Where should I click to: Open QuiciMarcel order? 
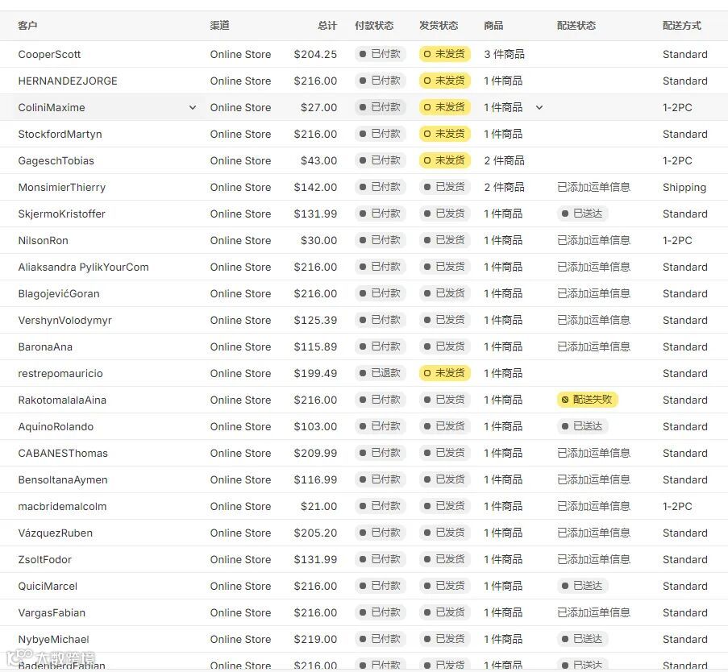pyautogui.click(x=364, y=586)
